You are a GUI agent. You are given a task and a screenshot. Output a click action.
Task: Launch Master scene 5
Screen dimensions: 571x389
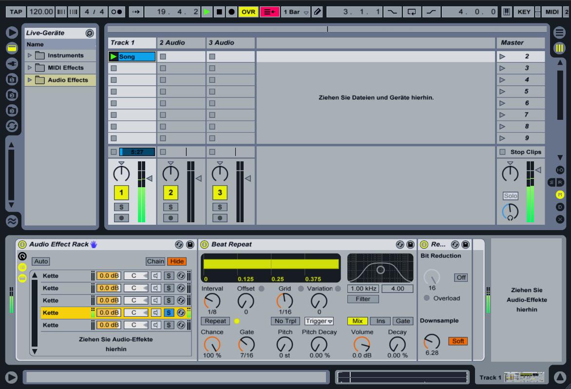[502, 92]
